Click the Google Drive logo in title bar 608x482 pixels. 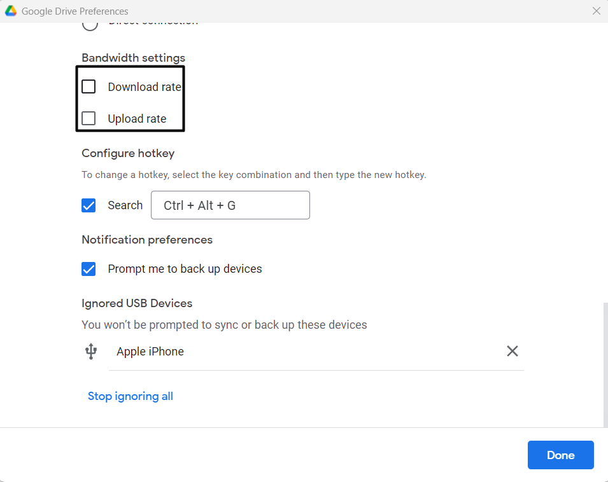pos(11,11)
